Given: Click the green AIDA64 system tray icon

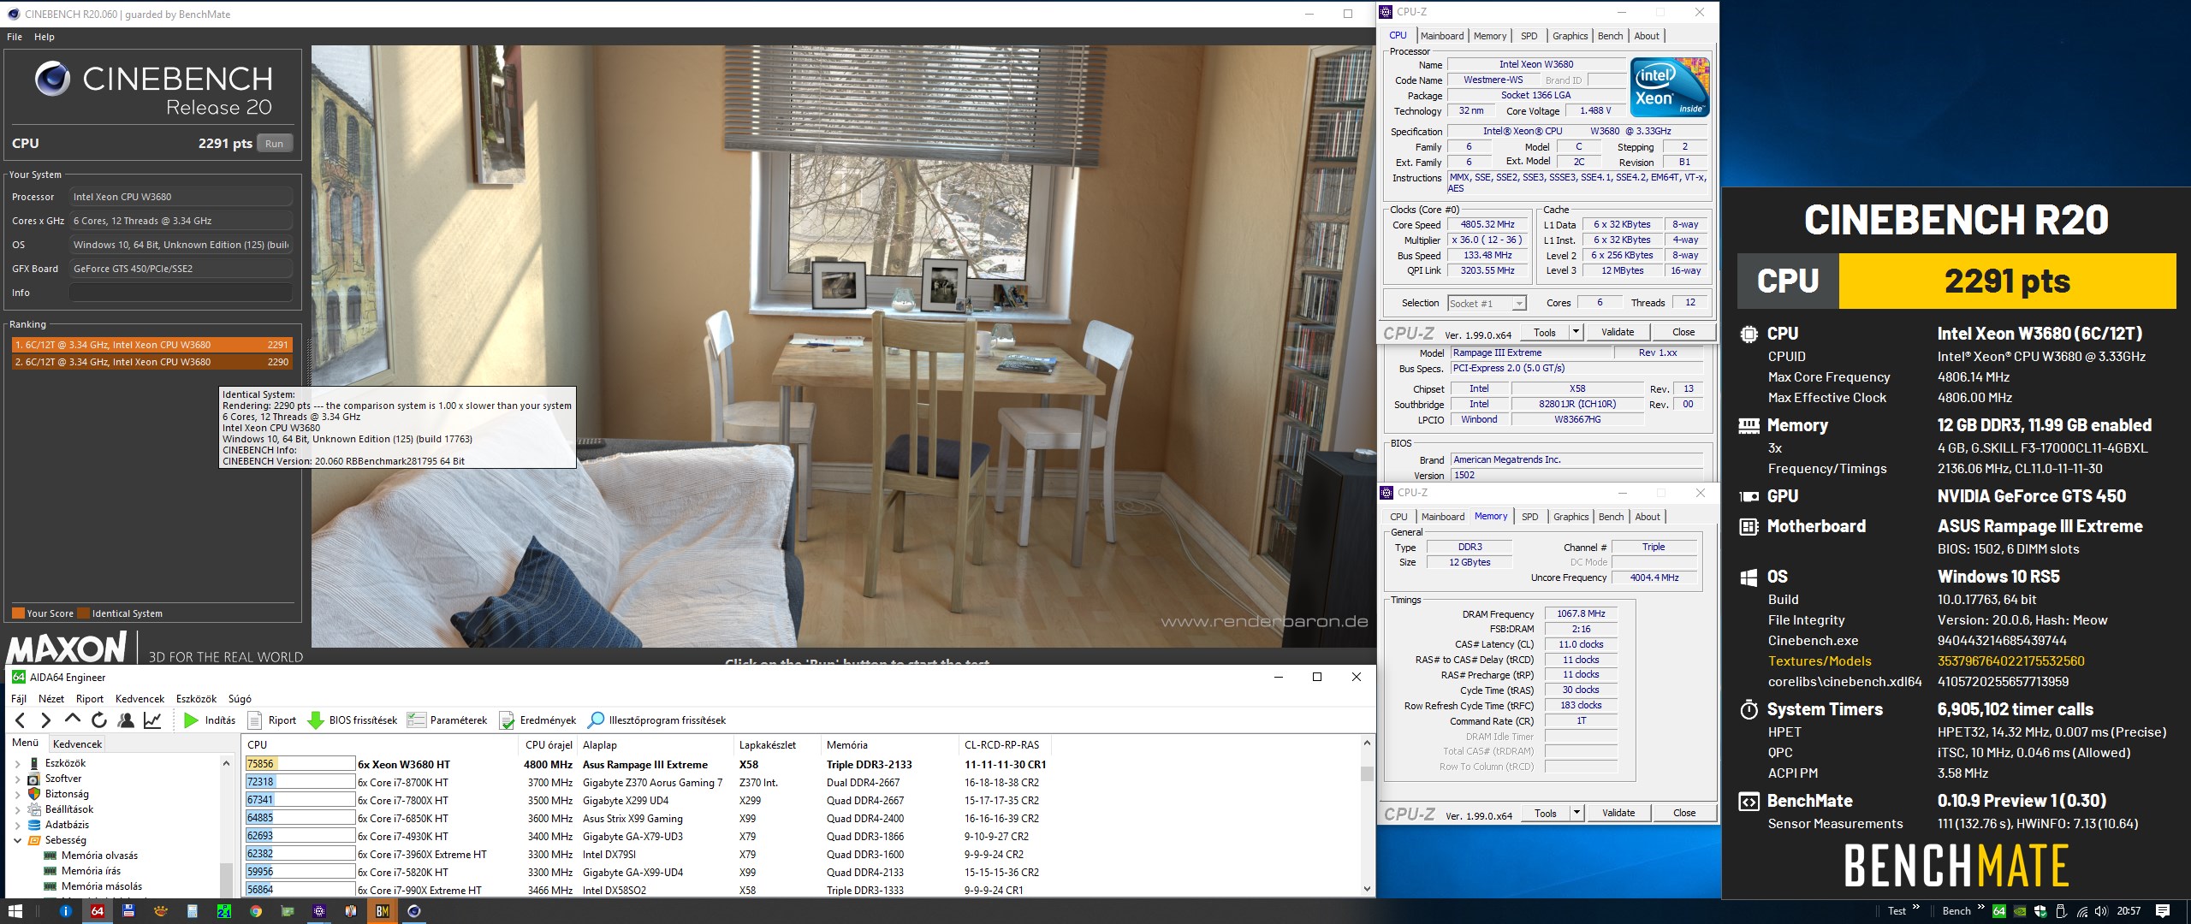Looking at the screenshot, I should click(x=1999, y=911).
